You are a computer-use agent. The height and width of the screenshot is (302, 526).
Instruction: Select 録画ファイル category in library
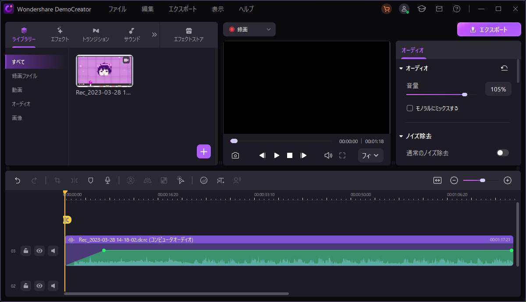(25, 76)
